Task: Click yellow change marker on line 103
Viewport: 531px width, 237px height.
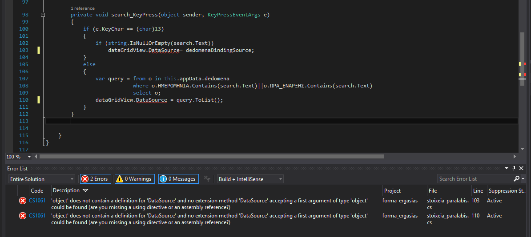Action: [x=39, y=50]
